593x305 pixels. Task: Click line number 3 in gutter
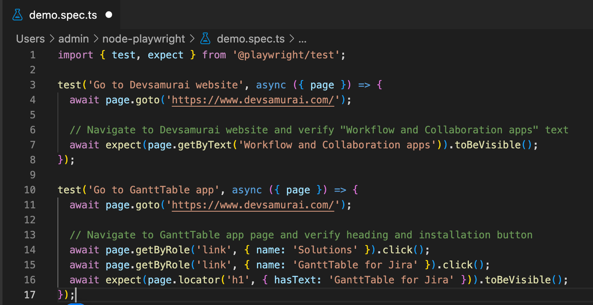point(32,85)
